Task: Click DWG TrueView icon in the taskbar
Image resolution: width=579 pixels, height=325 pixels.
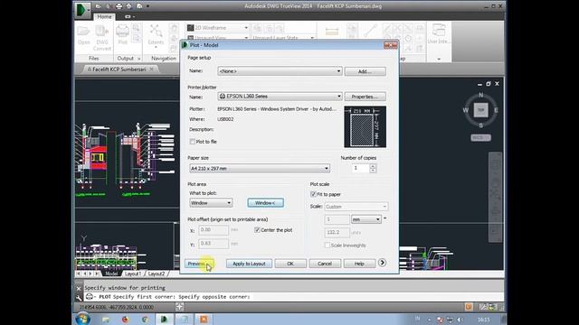Action: click(164, 319)
